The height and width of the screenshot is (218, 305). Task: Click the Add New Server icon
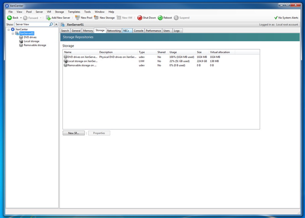coord(48,18)
